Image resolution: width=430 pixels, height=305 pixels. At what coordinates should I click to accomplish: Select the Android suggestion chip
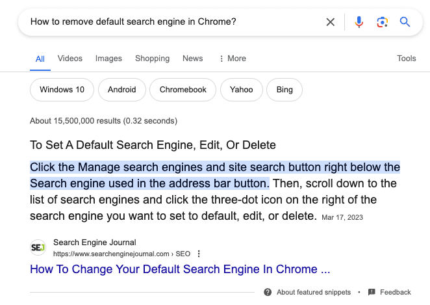(x=121, y=90)
